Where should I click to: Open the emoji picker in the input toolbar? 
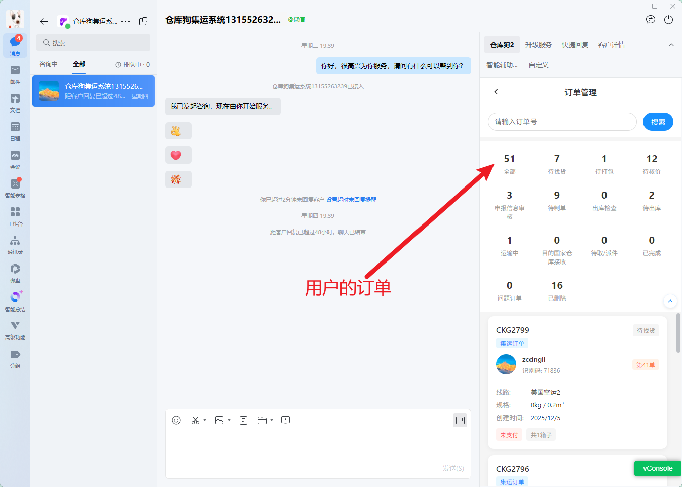click(x=176, y=420)
